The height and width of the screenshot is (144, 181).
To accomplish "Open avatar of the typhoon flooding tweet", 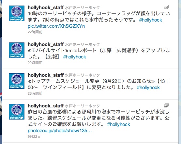I will point(17,112).
